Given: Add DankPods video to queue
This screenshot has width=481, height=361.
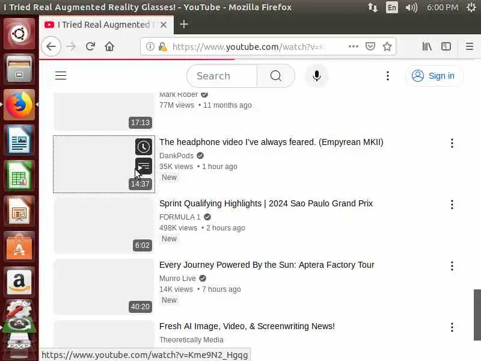Looking at the screenshot, I should pyautogui.click(x=144, y=167).
